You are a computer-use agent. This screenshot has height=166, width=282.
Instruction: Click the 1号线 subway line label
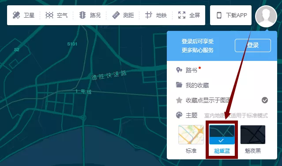[x=83, y=91]
